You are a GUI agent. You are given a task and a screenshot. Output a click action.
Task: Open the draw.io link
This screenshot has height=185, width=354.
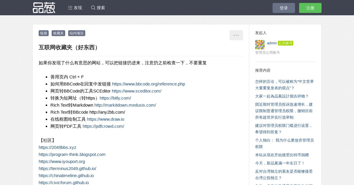pos(106,119)
